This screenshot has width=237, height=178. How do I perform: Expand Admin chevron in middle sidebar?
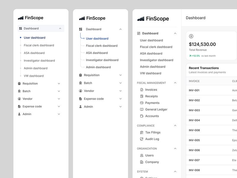coord(121,107)
